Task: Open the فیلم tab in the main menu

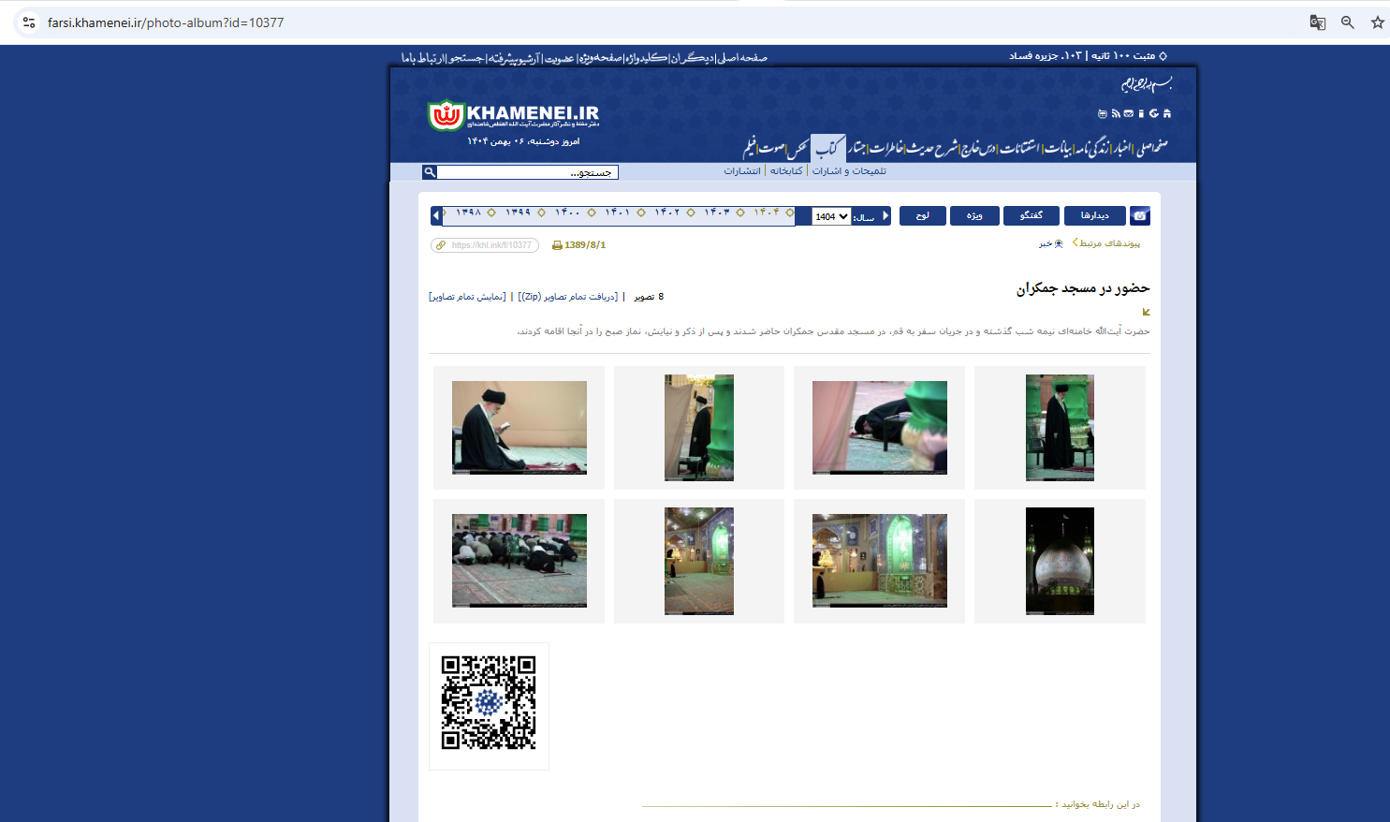Action: click(751, 148)
